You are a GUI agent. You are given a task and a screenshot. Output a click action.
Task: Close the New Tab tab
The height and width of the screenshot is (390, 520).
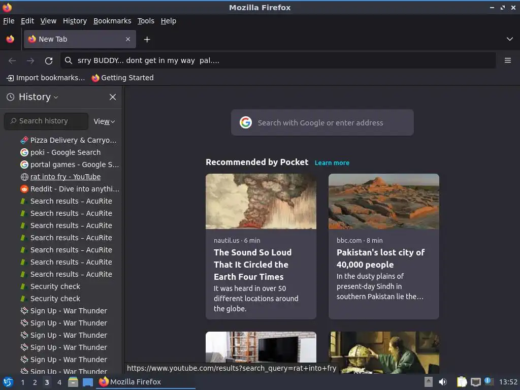[x=128, y=39]
